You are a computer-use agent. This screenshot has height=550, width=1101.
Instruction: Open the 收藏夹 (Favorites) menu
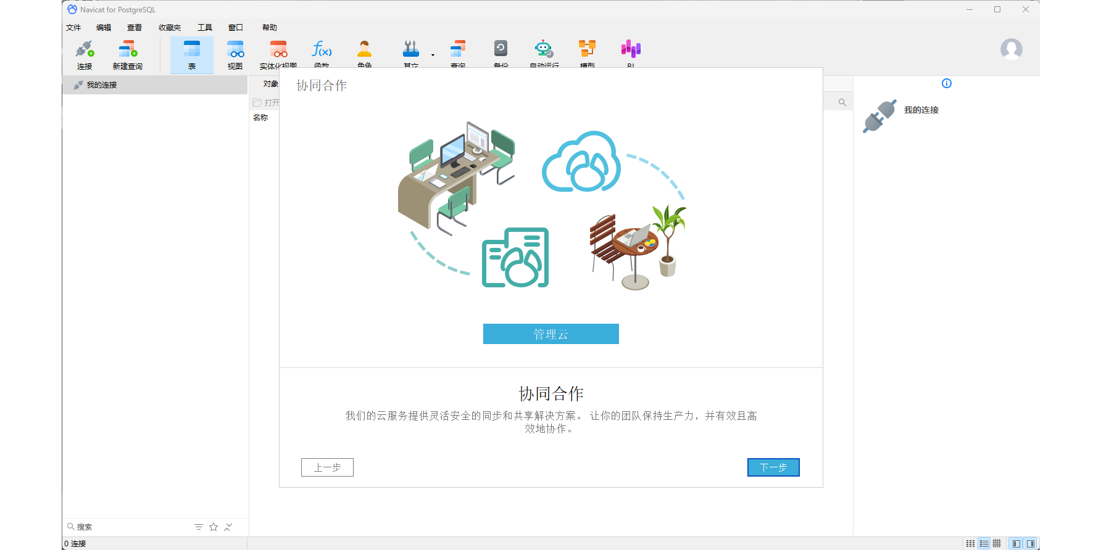170,28
